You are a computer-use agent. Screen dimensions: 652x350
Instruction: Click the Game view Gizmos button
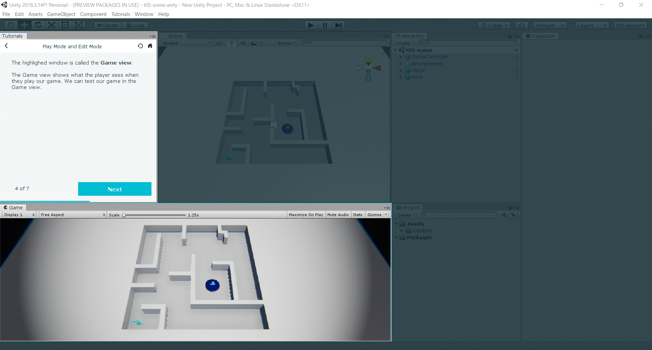(x=375, y=215)
